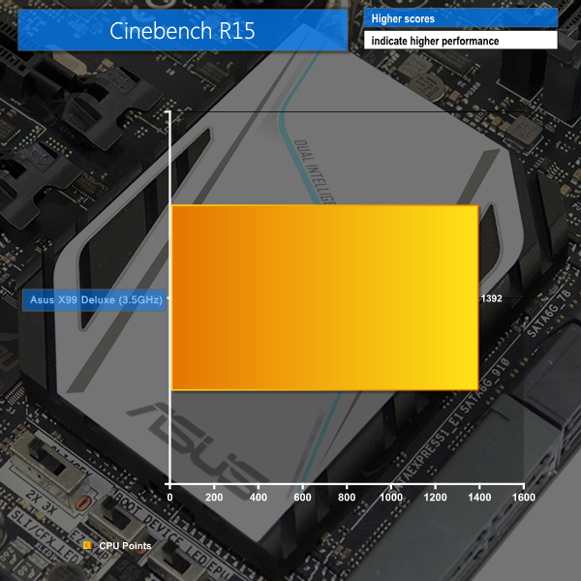Click the 400 axis tick label
This screenshot has height=581, width=581.
259,498
